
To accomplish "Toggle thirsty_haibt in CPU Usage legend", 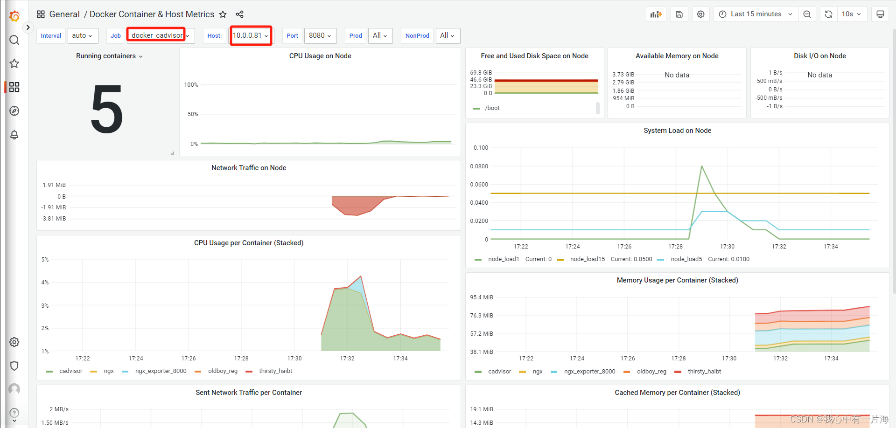I will coord(276,371).
